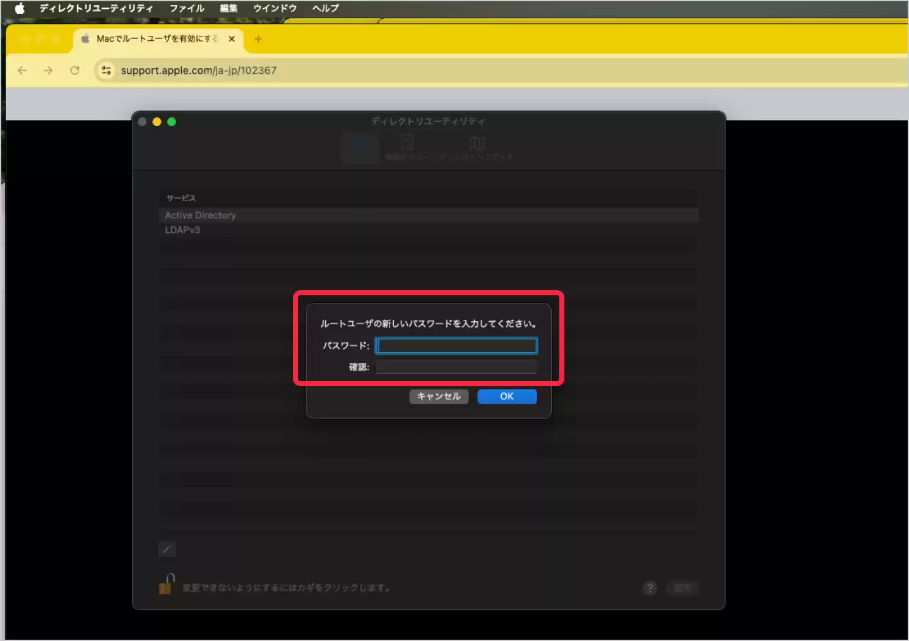Screen dimensions: 909x641
Task: Open help with the question mark button
Action: click(650, 588)
